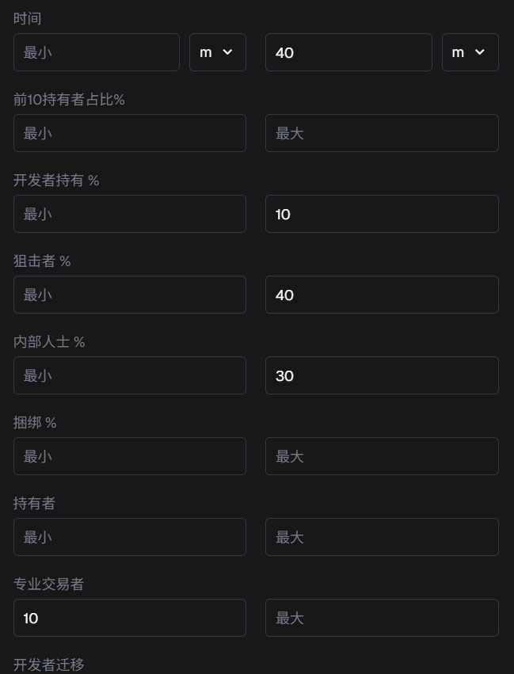Open the maximum time unit dropdown
Image resolution: width=514 pixels, height=674 pixels.
[x=470, y=52]
